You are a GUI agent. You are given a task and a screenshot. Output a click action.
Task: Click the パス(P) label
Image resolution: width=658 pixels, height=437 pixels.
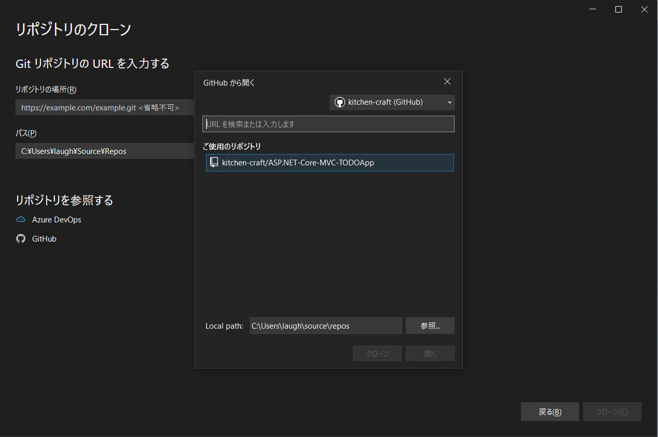coord(26,133)
